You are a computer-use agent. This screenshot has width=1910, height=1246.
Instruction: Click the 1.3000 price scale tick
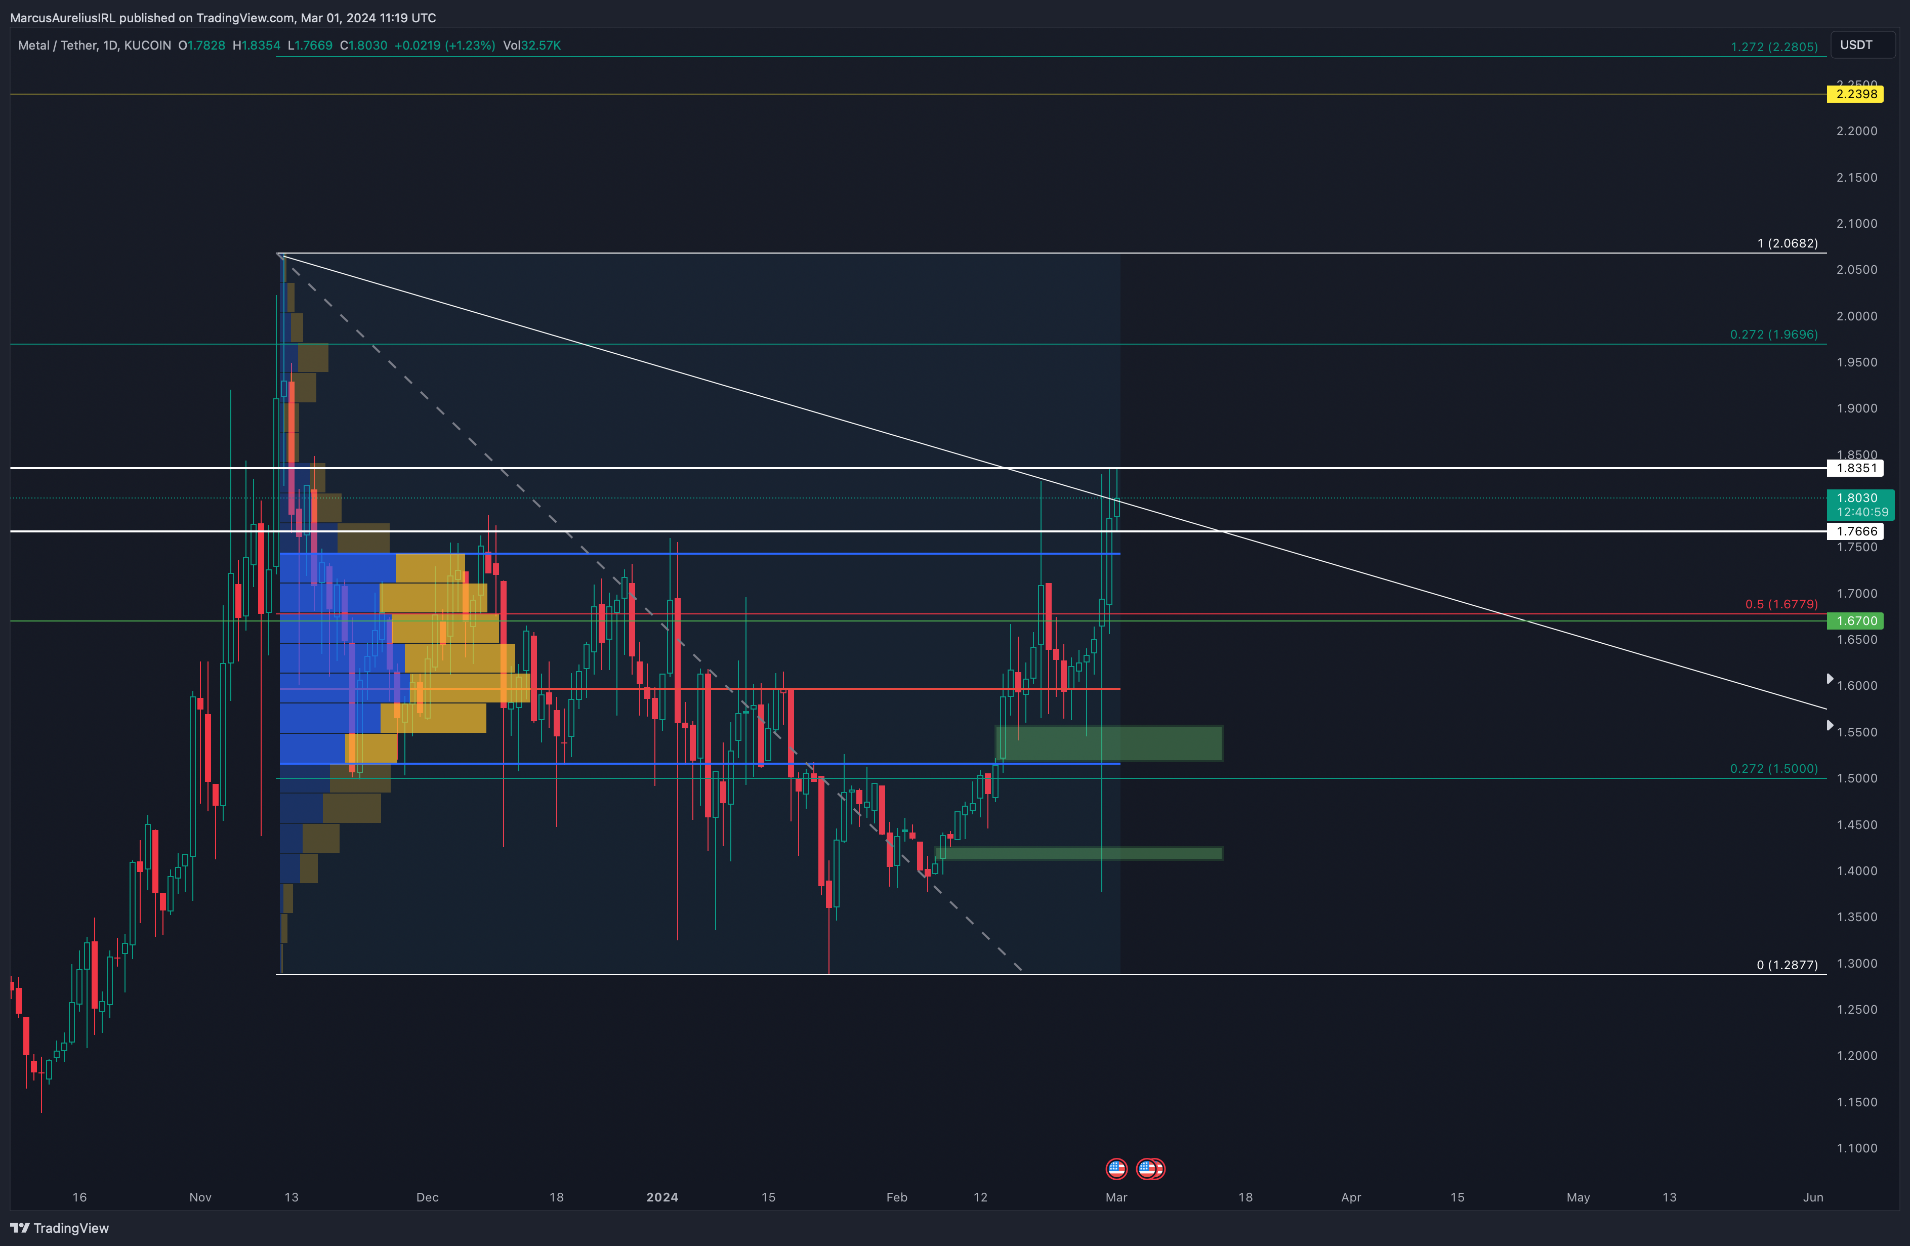click(1857, 964)
